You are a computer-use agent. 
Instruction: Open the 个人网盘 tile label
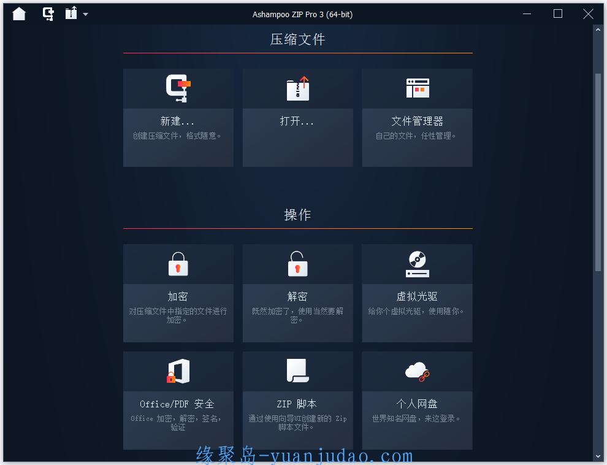pyautogui.click(x=417, y=404)
